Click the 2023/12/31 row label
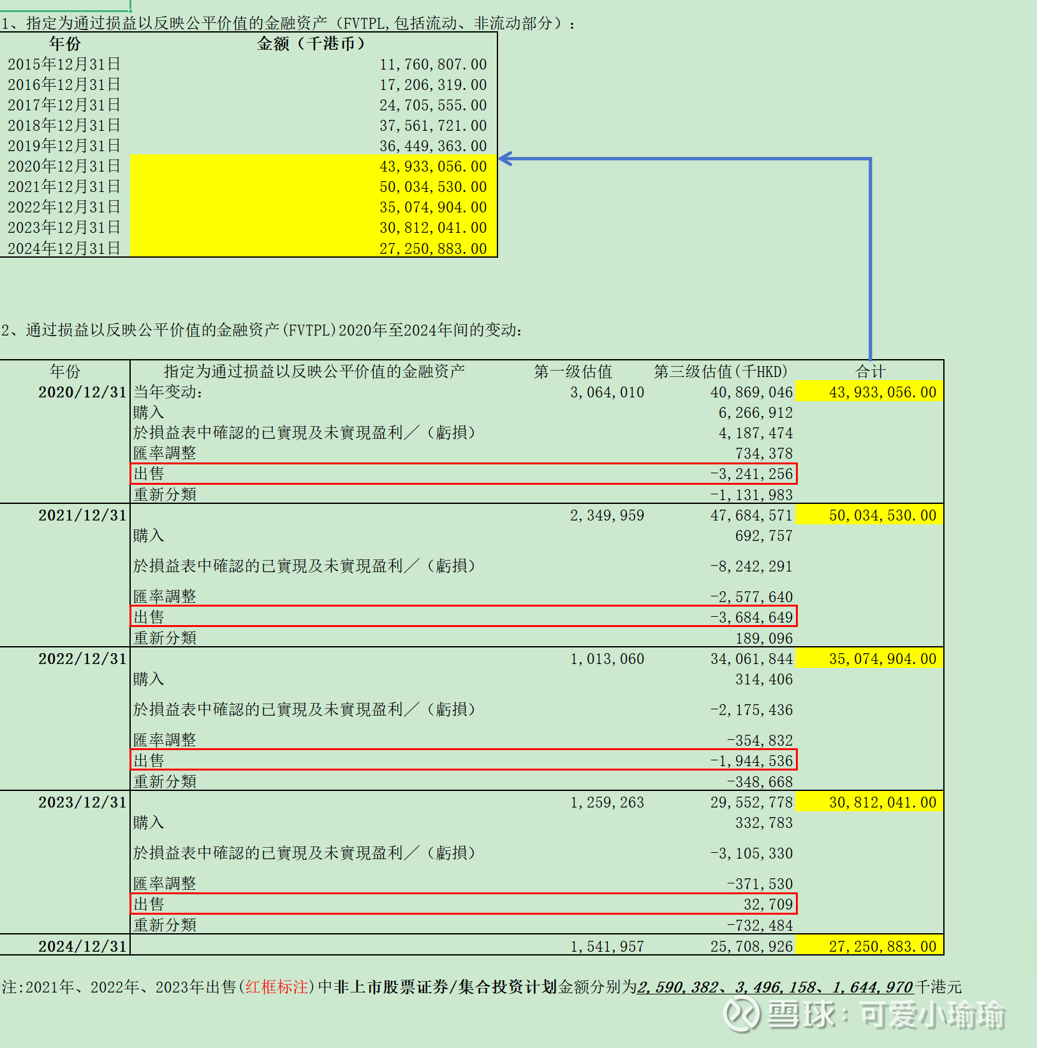The height and width of the screenshot is (1048, 1037). click(83, 802)
